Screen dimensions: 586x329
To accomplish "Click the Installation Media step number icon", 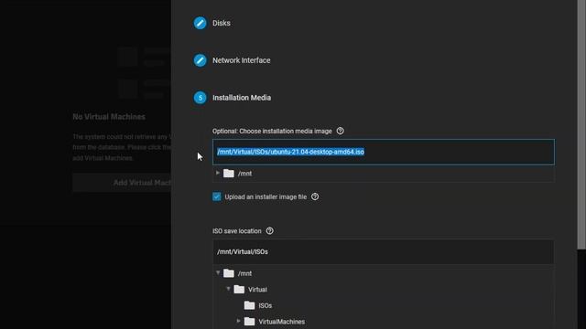I will 200,98.
